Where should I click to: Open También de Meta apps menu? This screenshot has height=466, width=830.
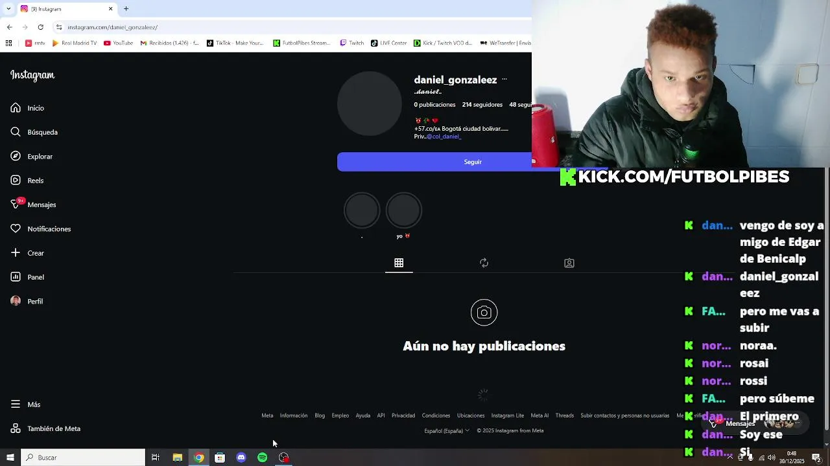click(x=45, y=428)
